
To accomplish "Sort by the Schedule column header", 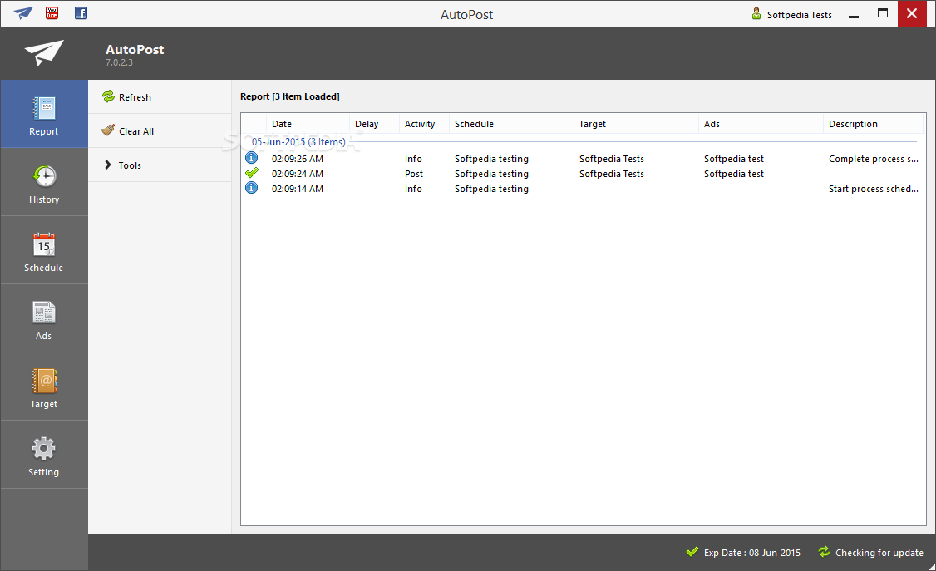I will click(x=511, y=124).
